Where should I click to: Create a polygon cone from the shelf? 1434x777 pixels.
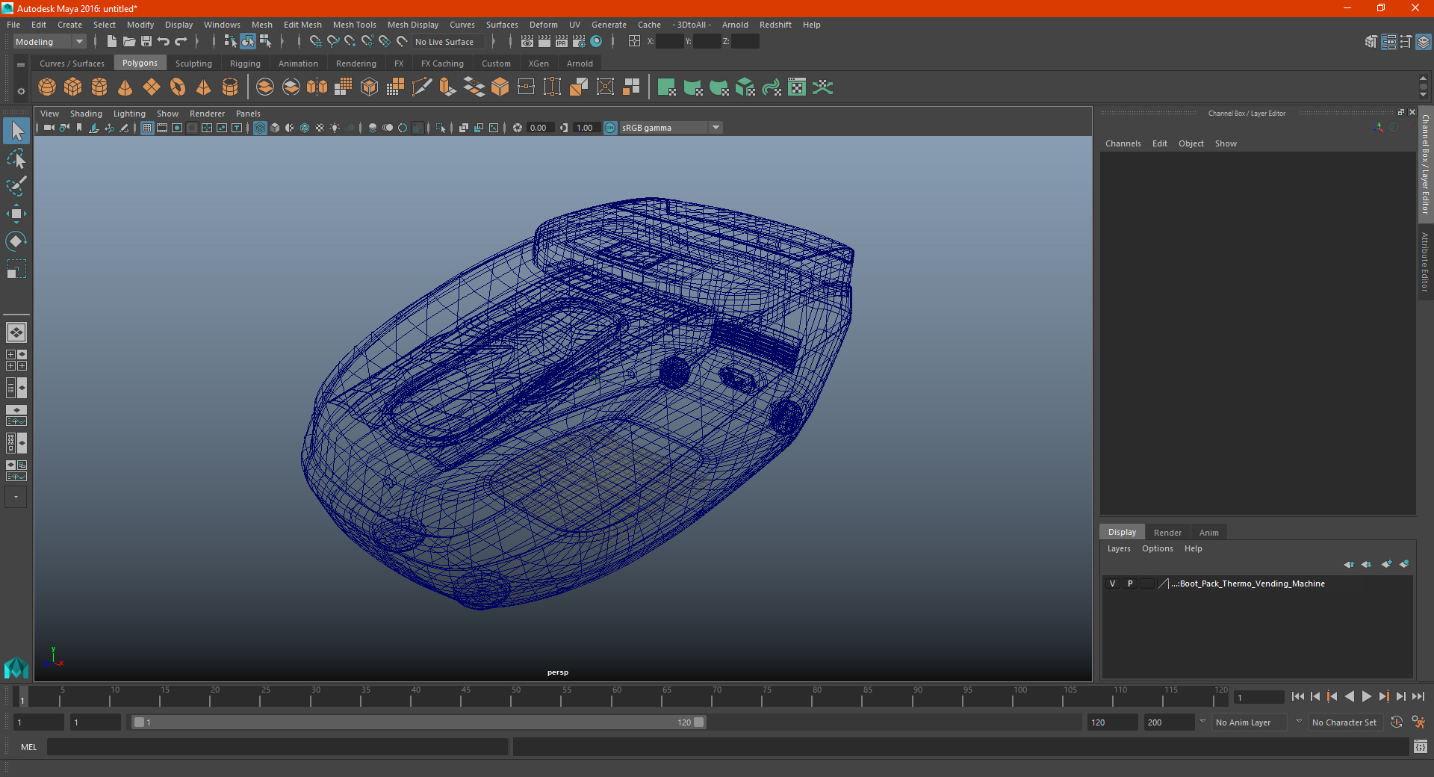pyautogui.click(x=125, y=87)
